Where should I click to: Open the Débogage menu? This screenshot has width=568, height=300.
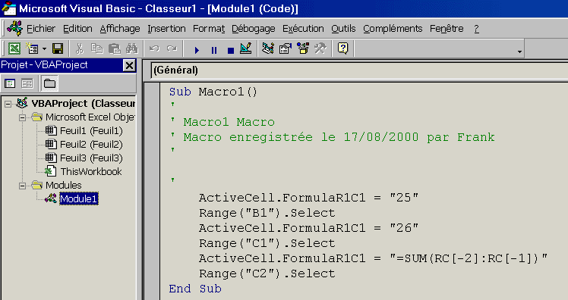(254, 29)
